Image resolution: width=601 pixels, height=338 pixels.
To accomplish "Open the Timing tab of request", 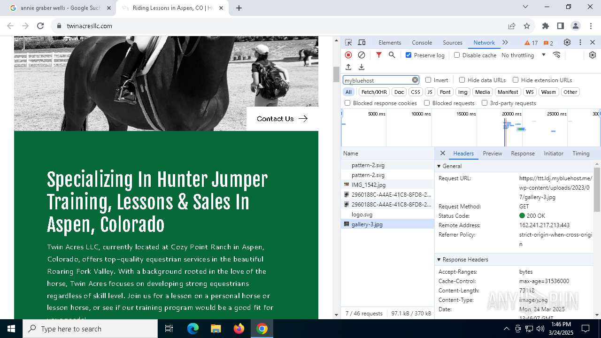I will (x=581, y=154).
